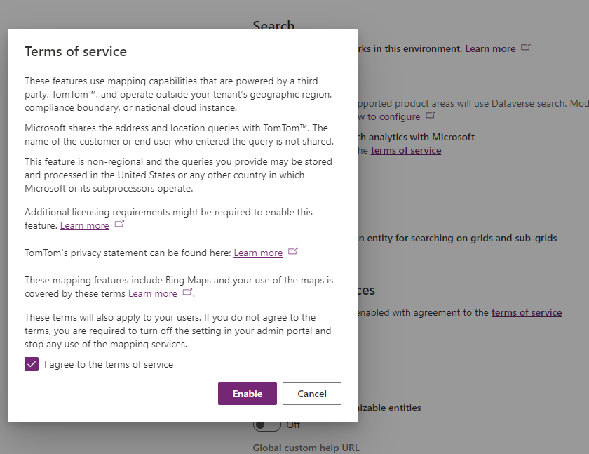
Task: Open the Learn more link about licensing requirements
Action: click(85, 225)
